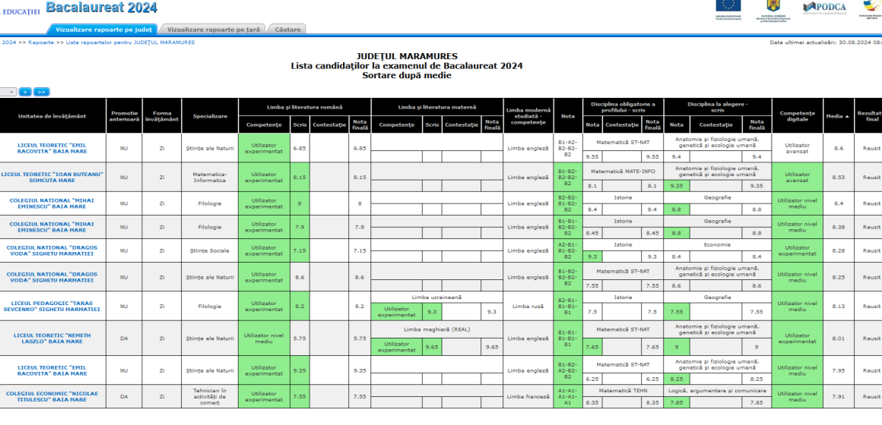Click the 8.13 media value
882x425 pixels.
[838, 306]
